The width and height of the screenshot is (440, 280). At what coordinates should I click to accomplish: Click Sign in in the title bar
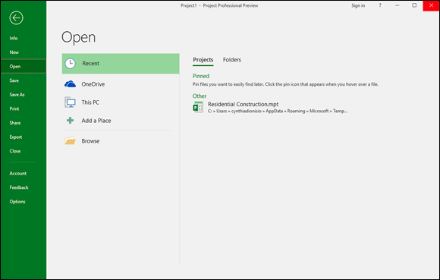(358, 5)
